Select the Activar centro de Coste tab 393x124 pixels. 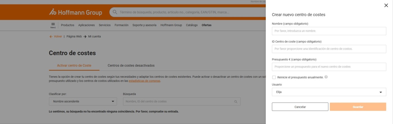tap(74, 65)
